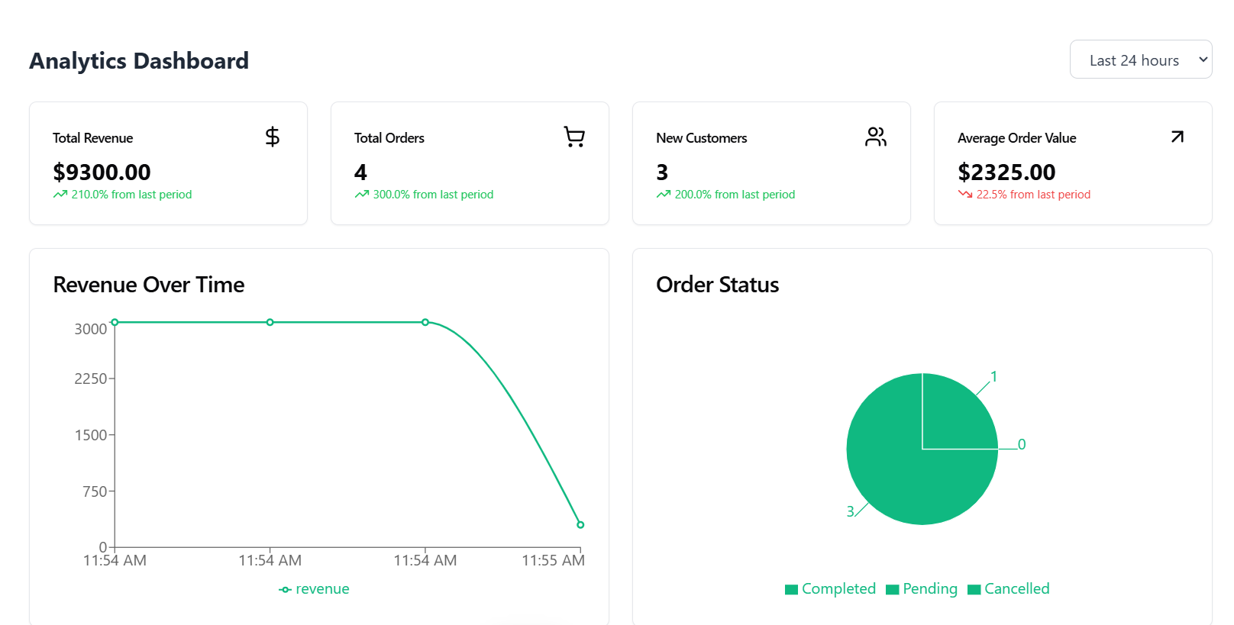Click the 11:55 AM axis label

click(553, 561)
